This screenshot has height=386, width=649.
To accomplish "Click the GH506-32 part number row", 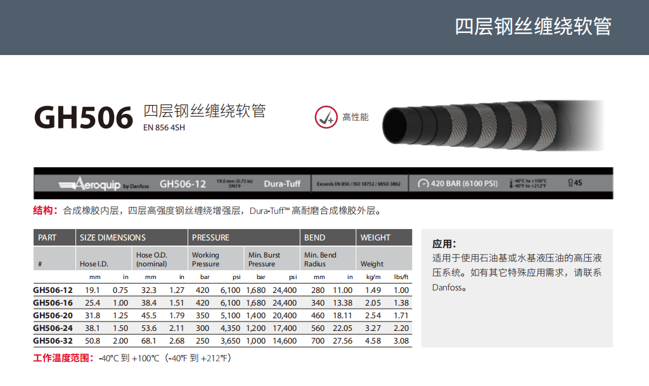I will pyautogui.click(x=53, y=340).
